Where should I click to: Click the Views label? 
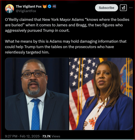(x=56, y=136)
